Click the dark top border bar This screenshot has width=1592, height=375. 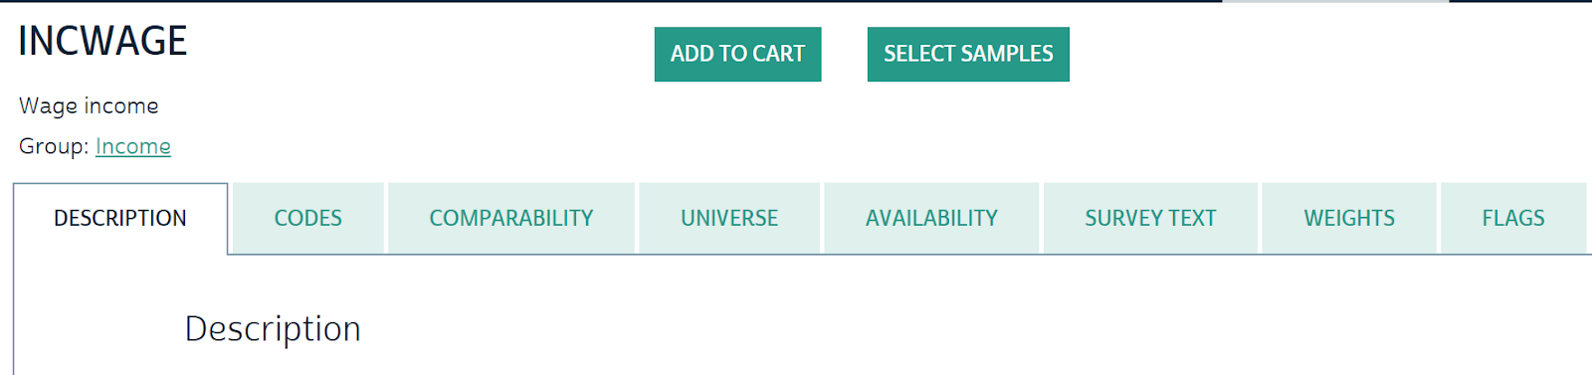click(611, 1)
